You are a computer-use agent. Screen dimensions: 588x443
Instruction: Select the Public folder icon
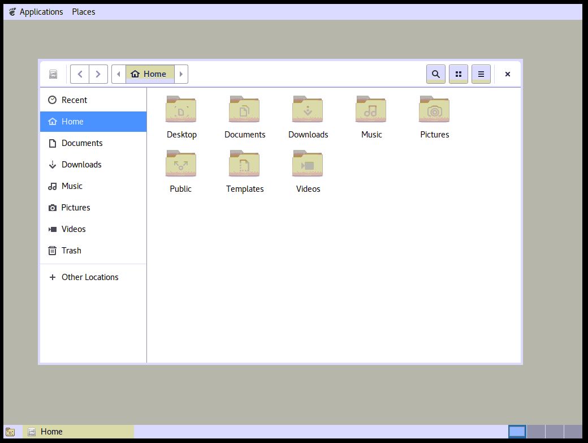coord(181,164)
